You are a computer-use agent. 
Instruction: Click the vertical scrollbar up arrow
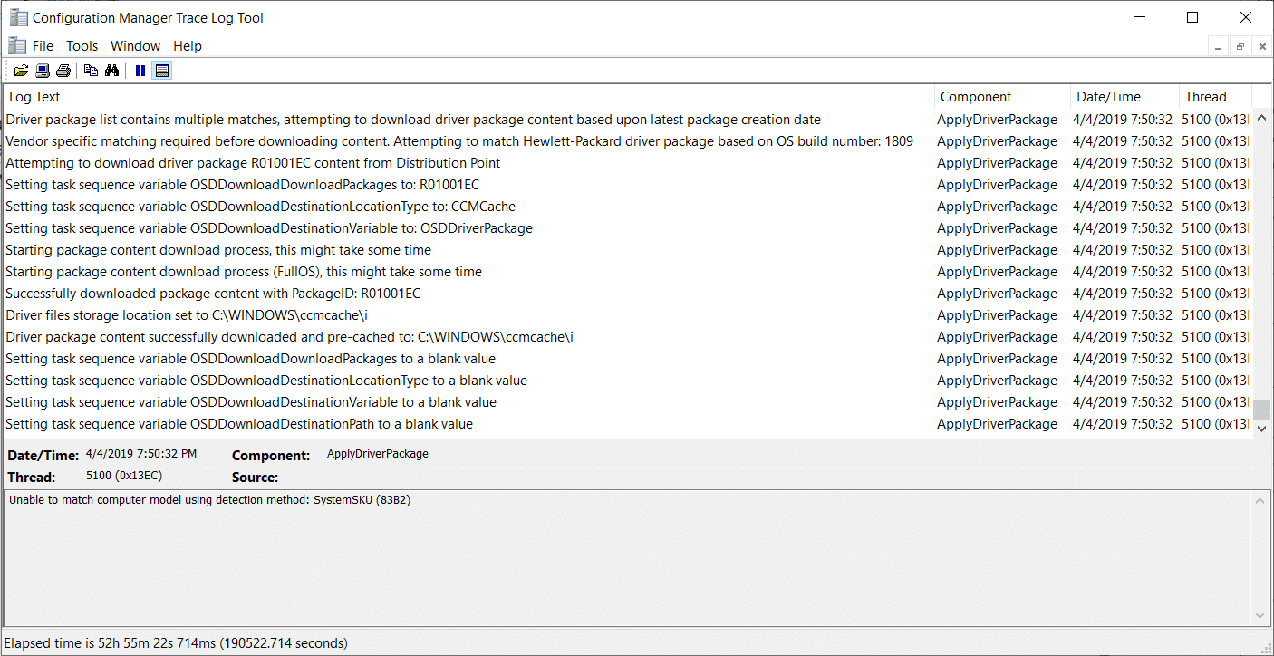click(1262, 117)
